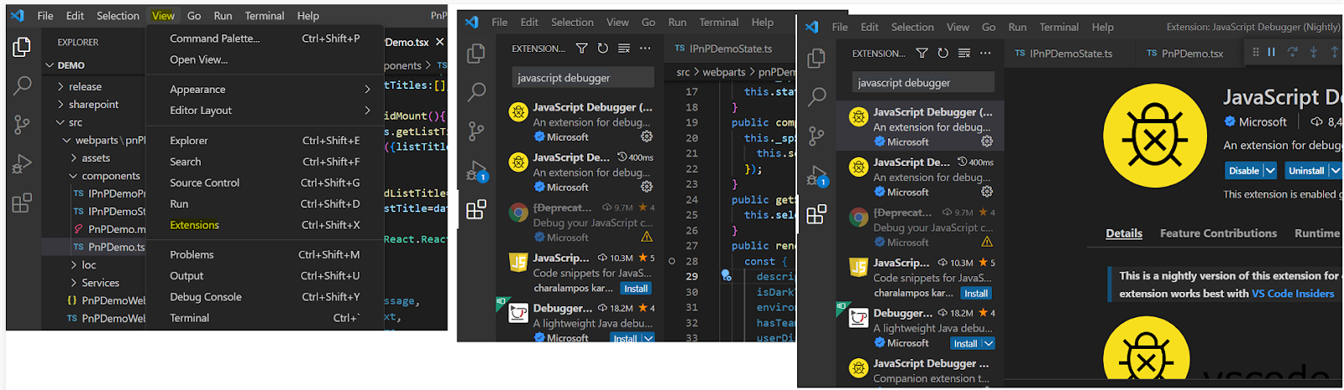Select JavaScript Debugger Companion extension row

pyautogui.click(x=921, y=371)
